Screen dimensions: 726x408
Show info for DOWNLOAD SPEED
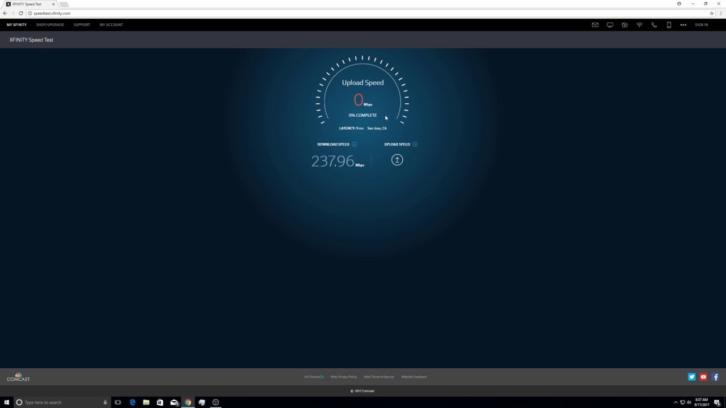pyautogui.click(x=354, y=144)
